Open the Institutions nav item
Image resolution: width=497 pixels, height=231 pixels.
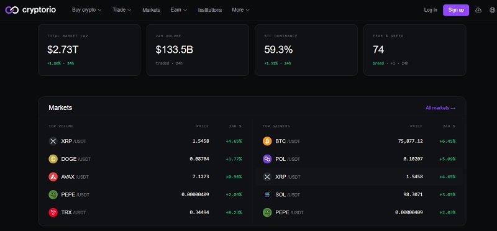tap(210, 10)
